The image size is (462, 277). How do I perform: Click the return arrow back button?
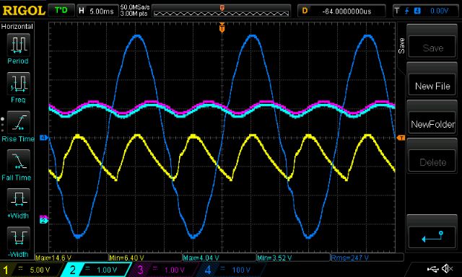432,237
